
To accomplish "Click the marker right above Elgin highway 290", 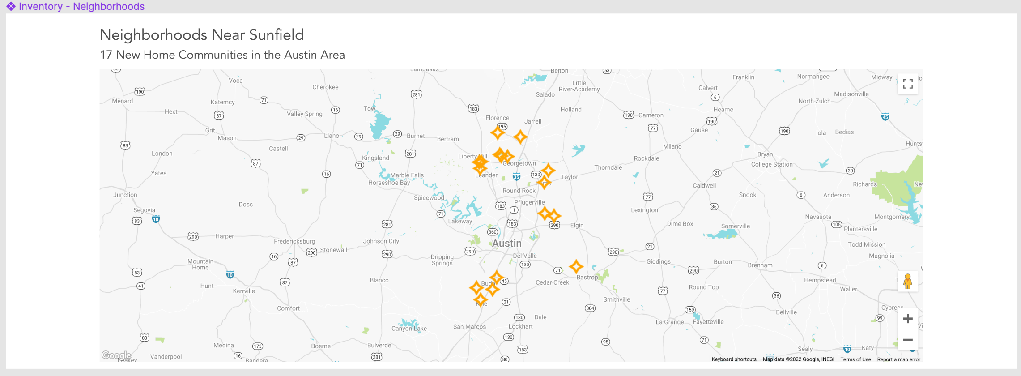I will coord(554,216).
